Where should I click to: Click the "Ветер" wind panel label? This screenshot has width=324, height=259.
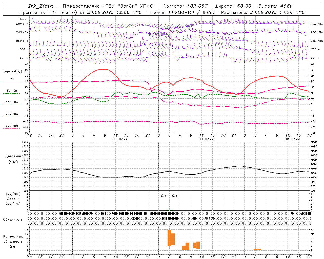[x=23, y=19]
